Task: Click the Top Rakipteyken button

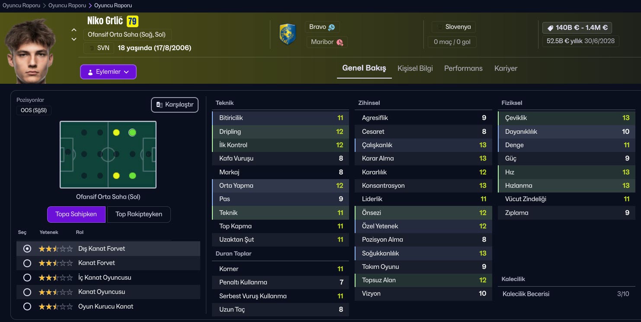Action: [x=138, y=214]
